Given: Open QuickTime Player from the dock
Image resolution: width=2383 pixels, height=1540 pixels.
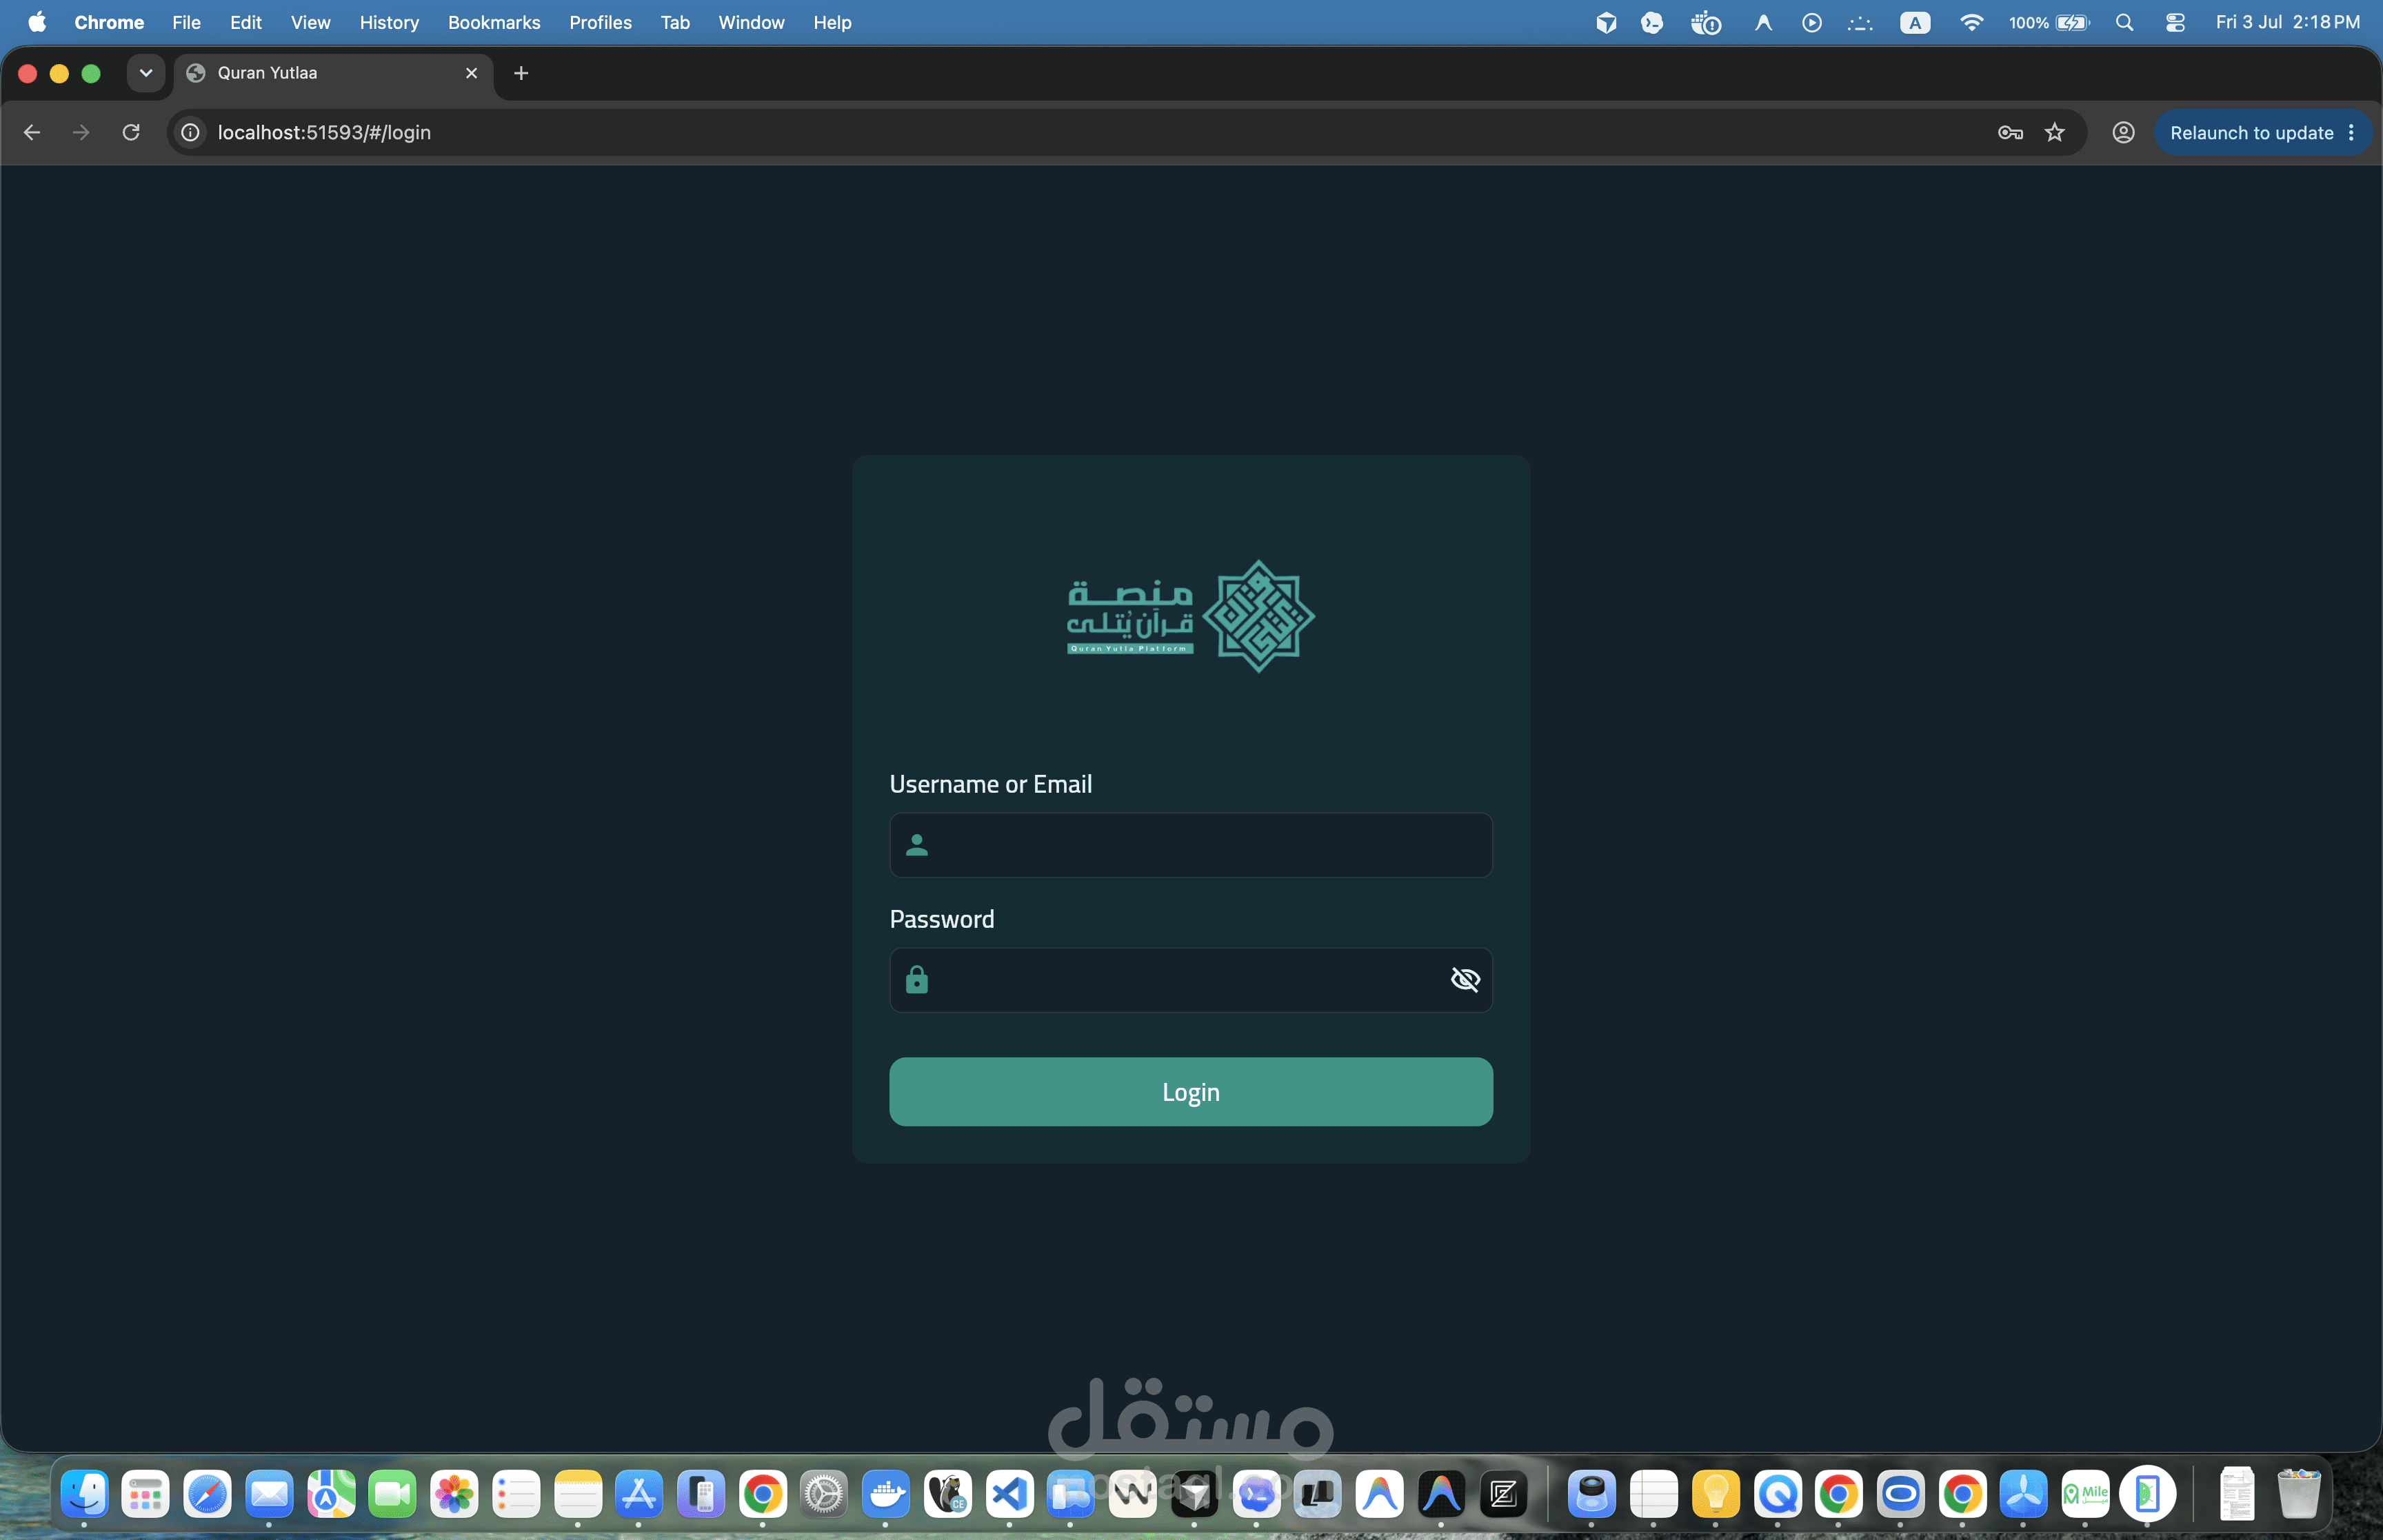Looking at the screenshot, I should pos(1778,1494).
